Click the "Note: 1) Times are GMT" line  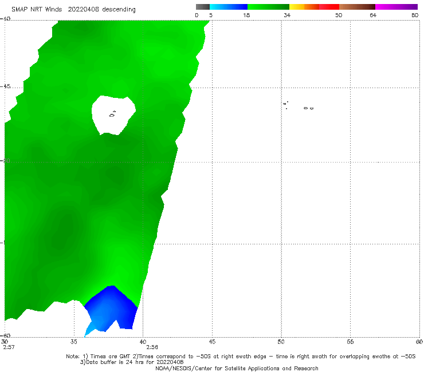241,357
